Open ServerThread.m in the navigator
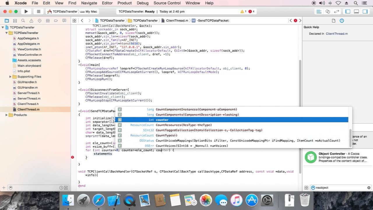373x210 pixels. point(29,99)
